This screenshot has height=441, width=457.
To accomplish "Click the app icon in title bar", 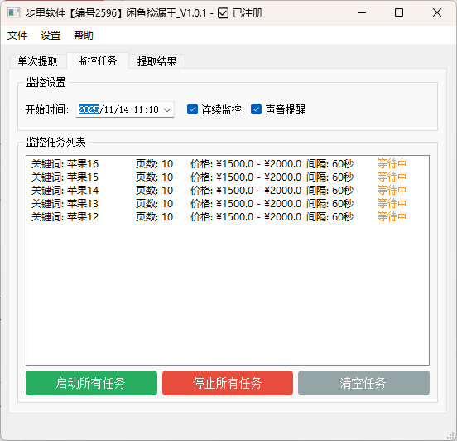I will [13, 12].
